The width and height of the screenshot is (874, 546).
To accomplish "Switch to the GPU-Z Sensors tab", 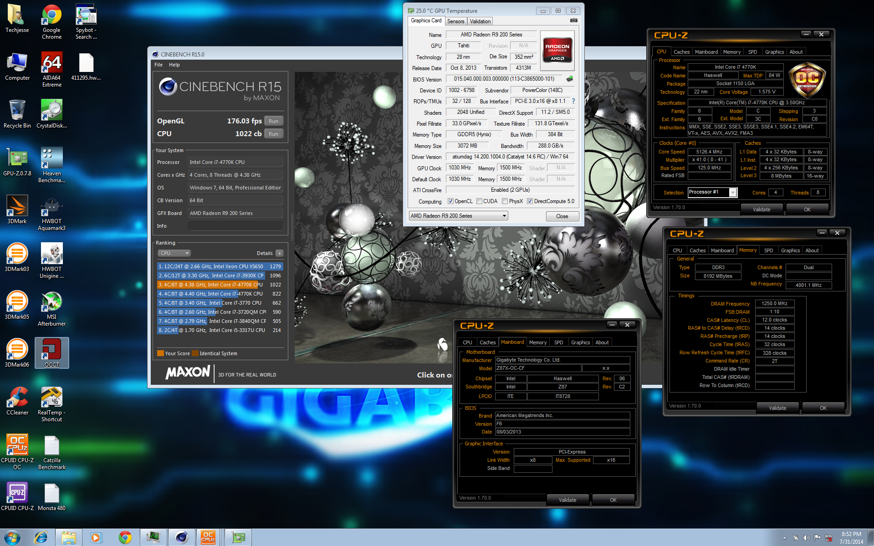I will [x=455, y=21].
